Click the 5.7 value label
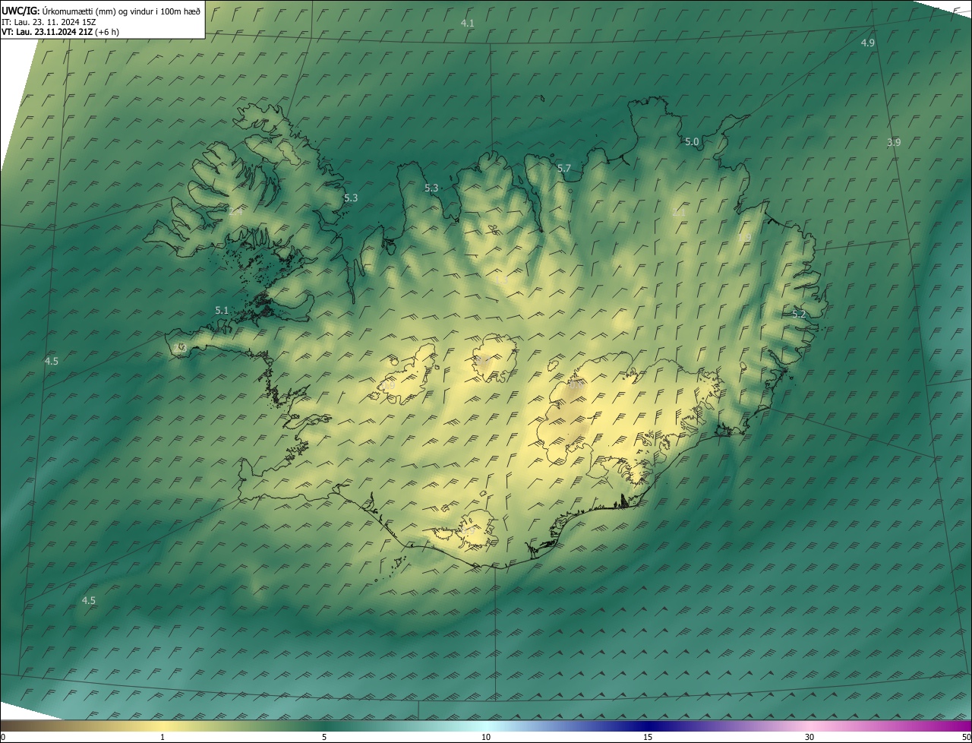This screenshot has width=972, height=743. pos(563,169)
